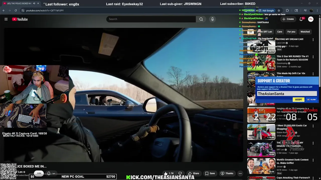Open 'This 5 Star WR RUINED' video title
Viewport: 321px width, 180px height.
point(293,58)
